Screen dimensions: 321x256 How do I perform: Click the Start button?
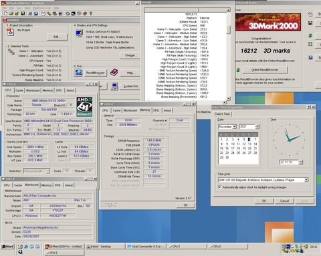tap(7, 246)
